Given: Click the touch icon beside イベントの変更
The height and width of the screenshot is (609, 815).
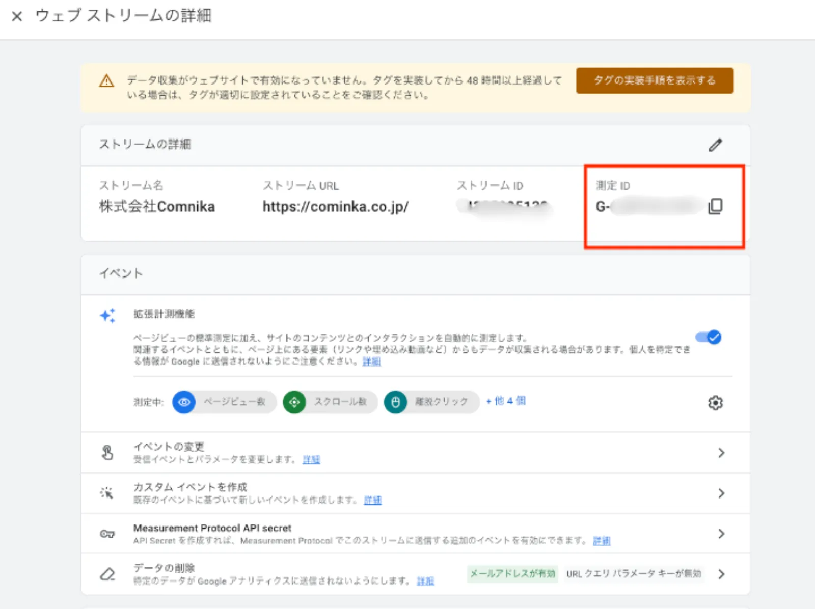Looking at the screenshot, I should click(x=107, y=452).
